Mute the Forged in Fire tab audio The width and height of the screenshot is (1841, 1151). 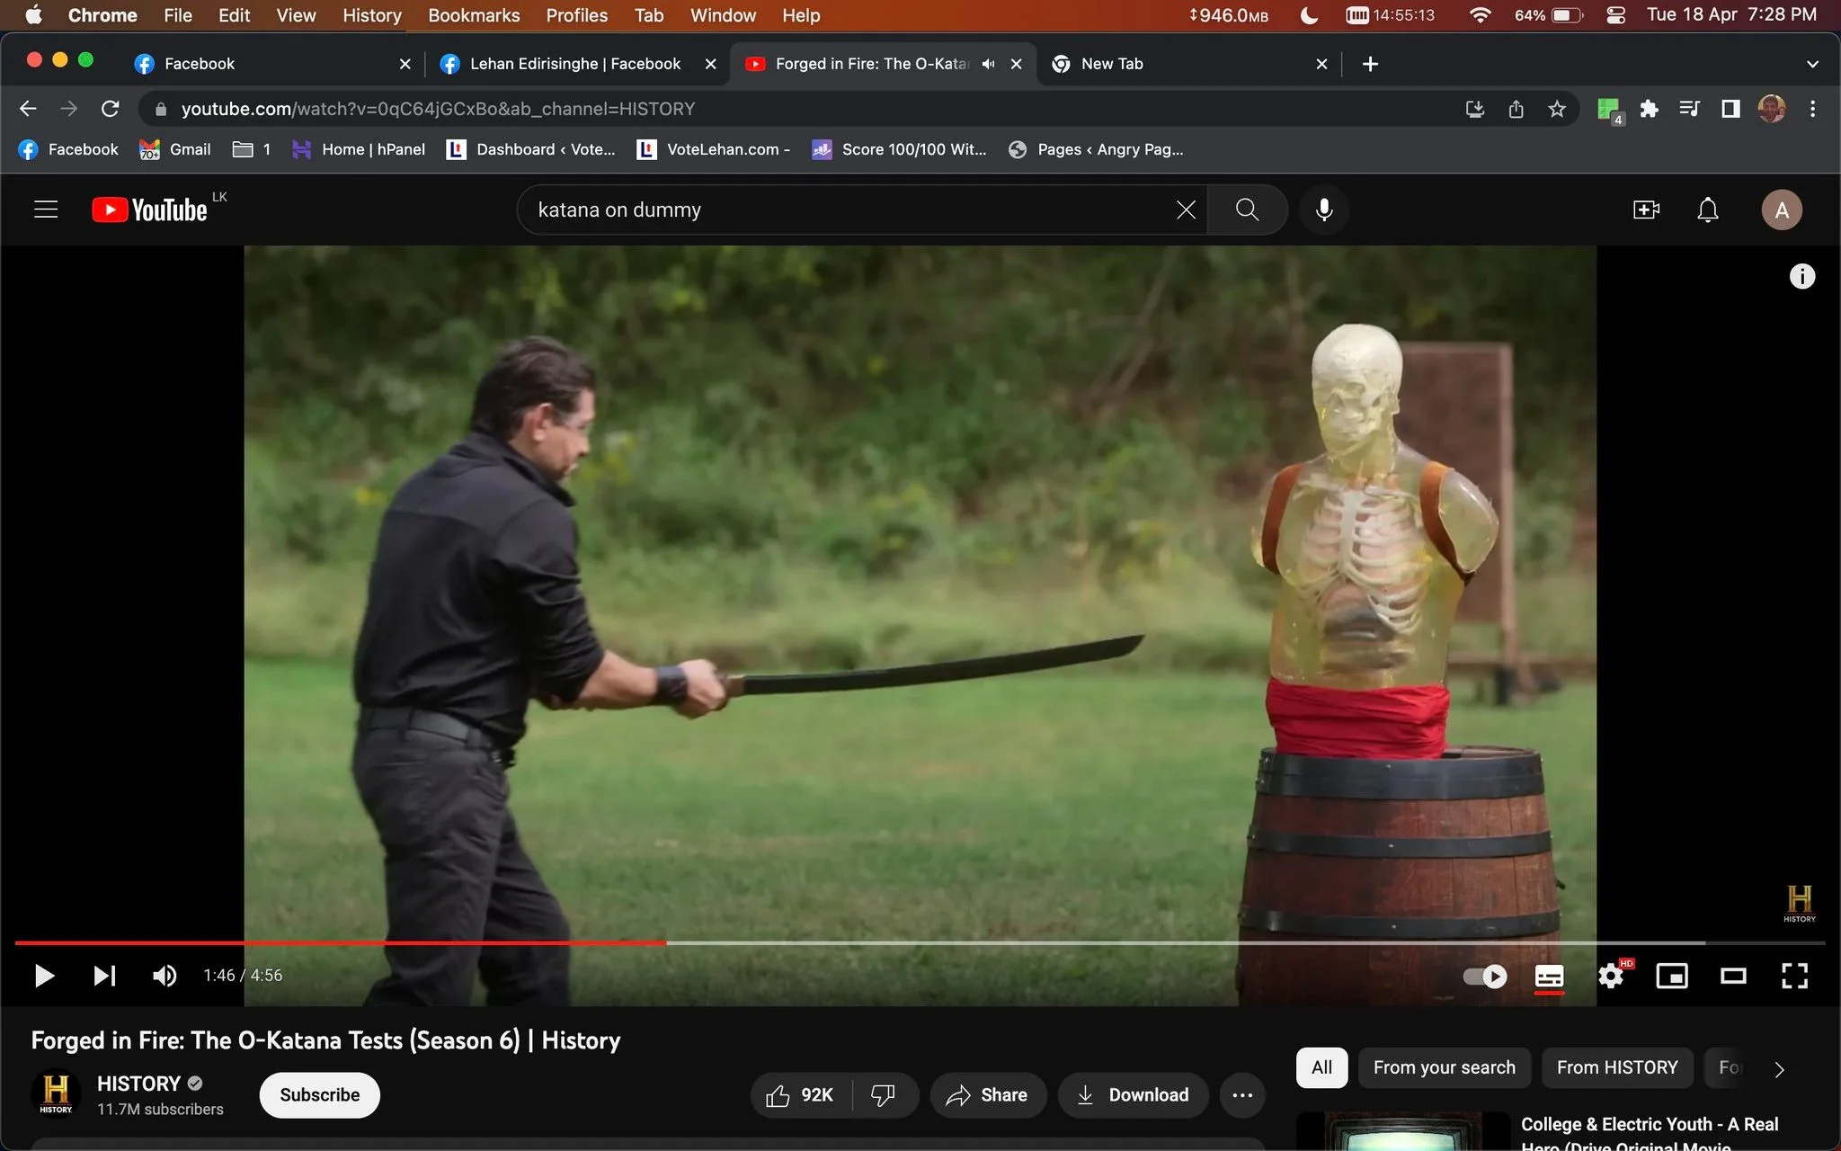[988, 64]
